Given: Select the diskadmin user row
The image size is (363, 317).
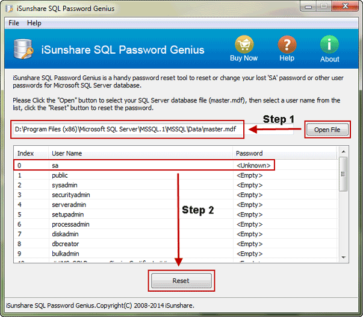Looking at the screenshot, I should (x=176, y=234).
